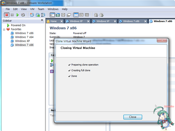
Task: Click the Close button in Clone wizard
Action: click(x=133, y=117)
